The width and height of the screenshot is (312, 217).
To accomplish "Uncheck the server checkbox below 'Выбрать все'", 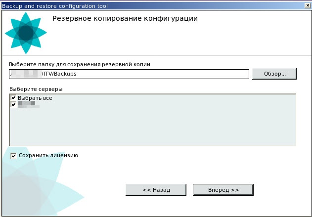I will pos(13,104).
